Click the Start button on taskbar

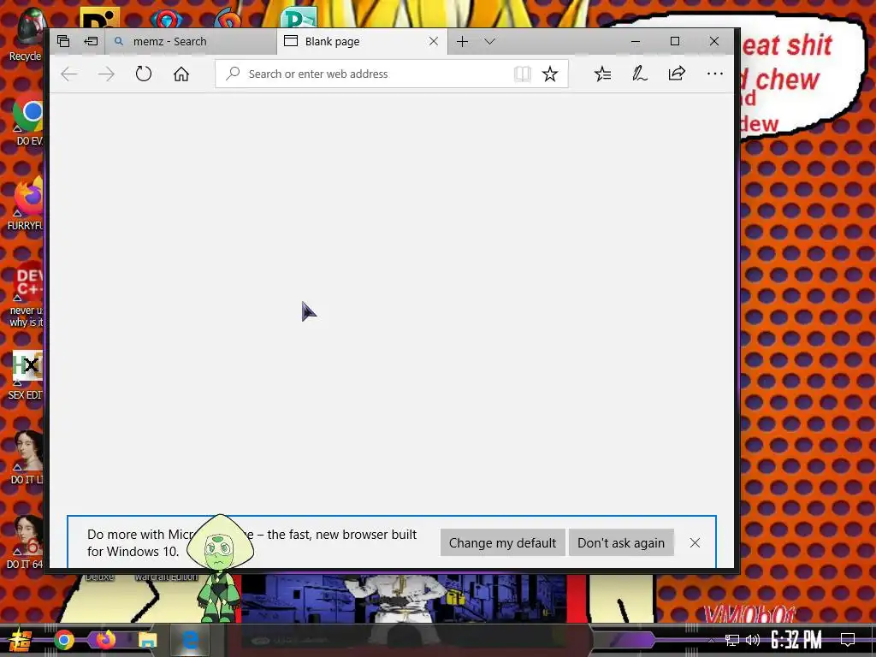click(x=20, y=640)
